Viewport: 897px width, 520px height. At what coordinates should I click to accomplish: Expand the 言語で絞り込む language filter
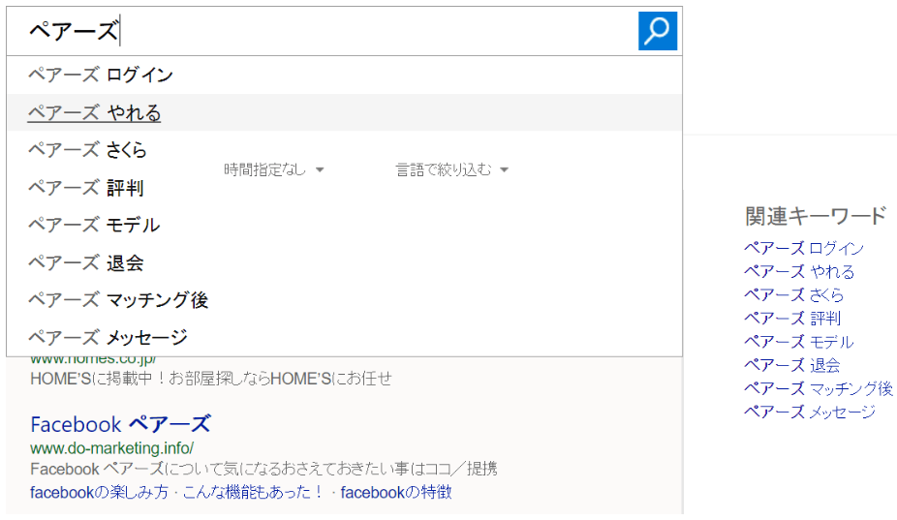pos(451,169)
